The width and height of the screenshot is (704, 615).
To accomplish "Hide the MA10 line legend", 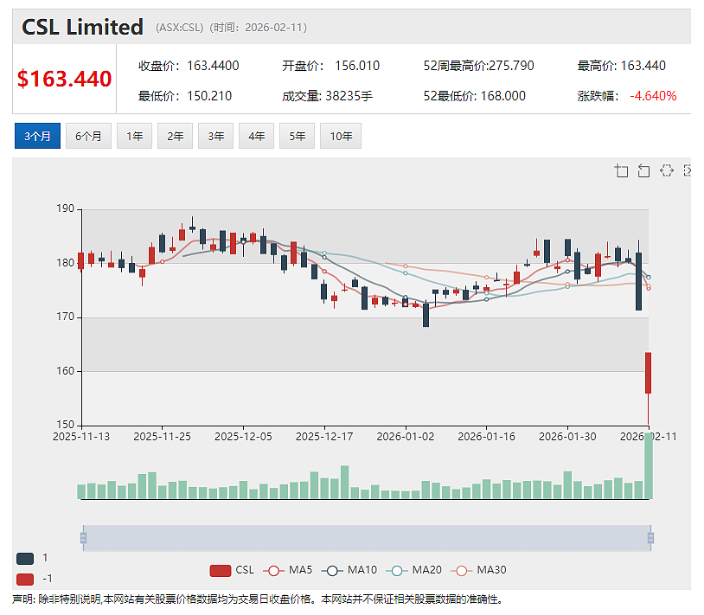I will 349,570.
